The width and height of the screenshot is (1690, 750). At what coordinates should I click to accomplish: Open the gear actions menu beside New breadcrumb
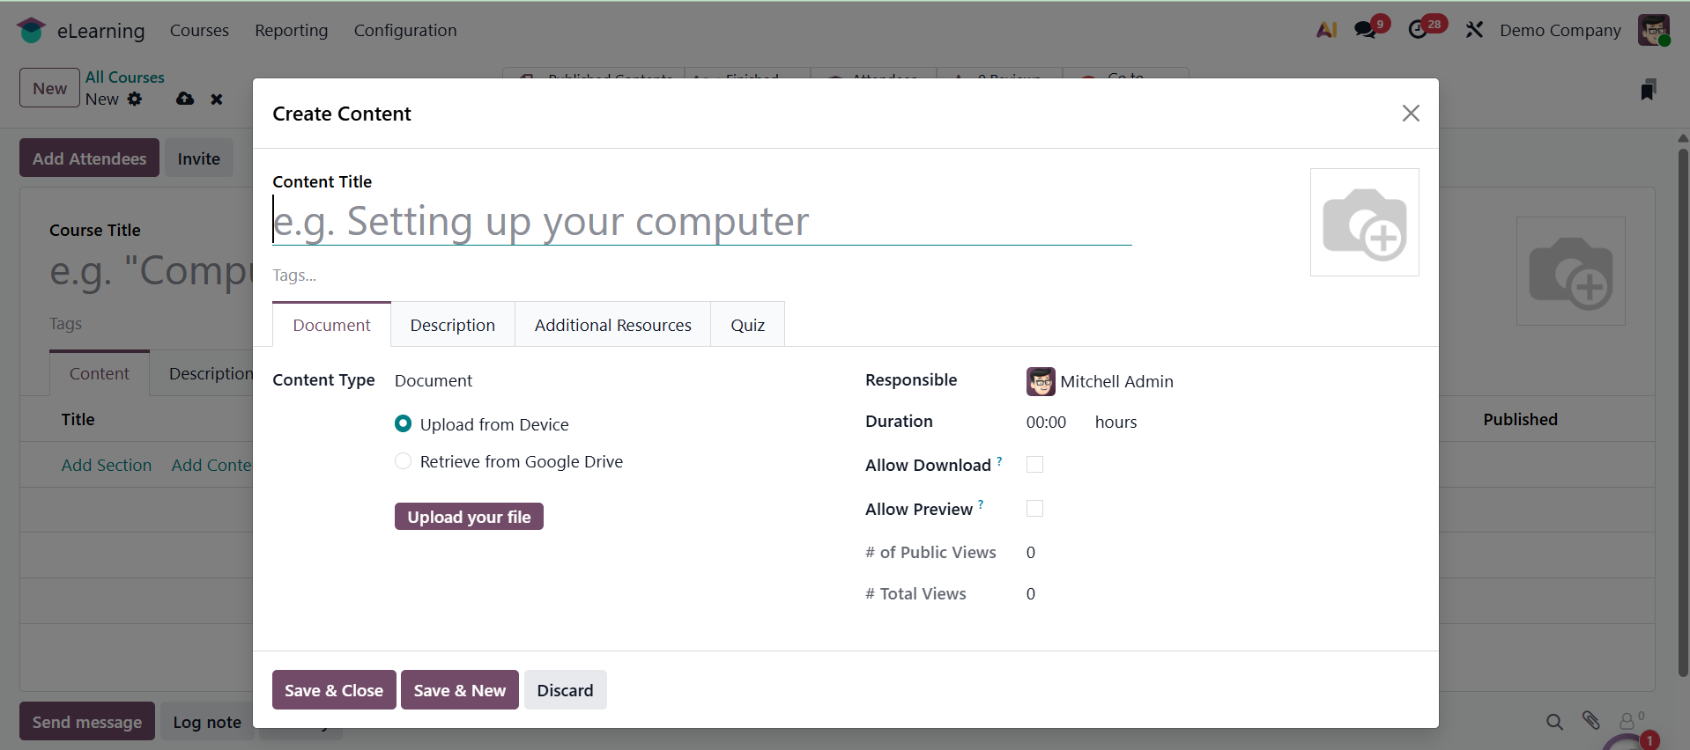(135, 99)
